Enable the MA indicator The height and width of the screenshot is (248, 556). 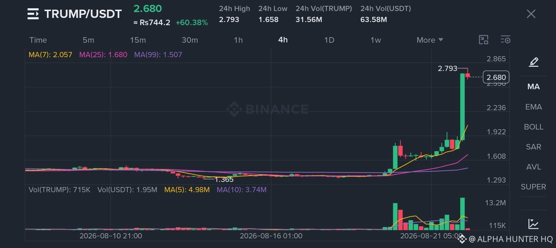coord(534,87)
